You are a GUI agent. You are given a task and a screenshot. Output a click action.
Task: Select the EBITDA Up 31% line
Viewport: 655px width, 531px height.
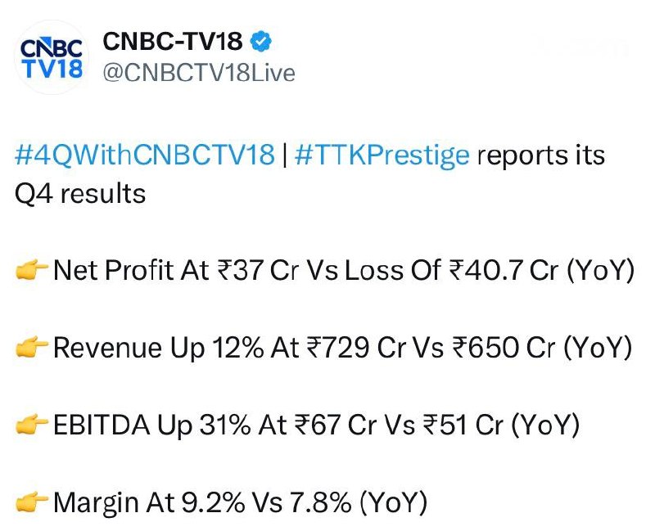[297, 425]
